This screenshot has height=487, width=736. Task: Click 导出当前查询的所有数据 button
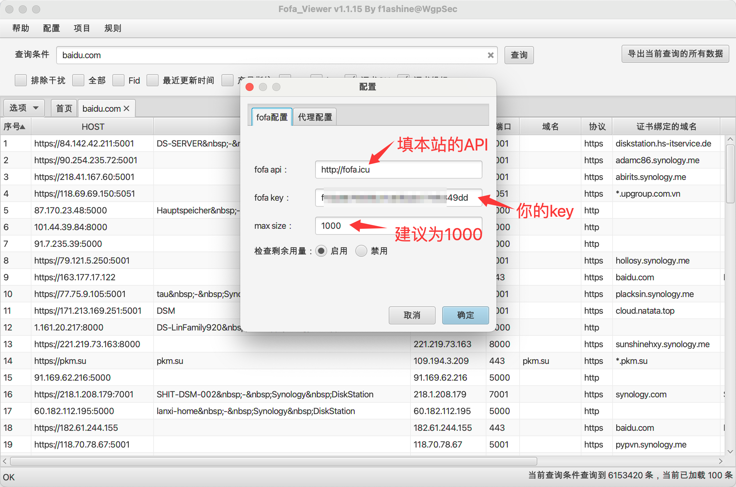click(x=675, y=54)
